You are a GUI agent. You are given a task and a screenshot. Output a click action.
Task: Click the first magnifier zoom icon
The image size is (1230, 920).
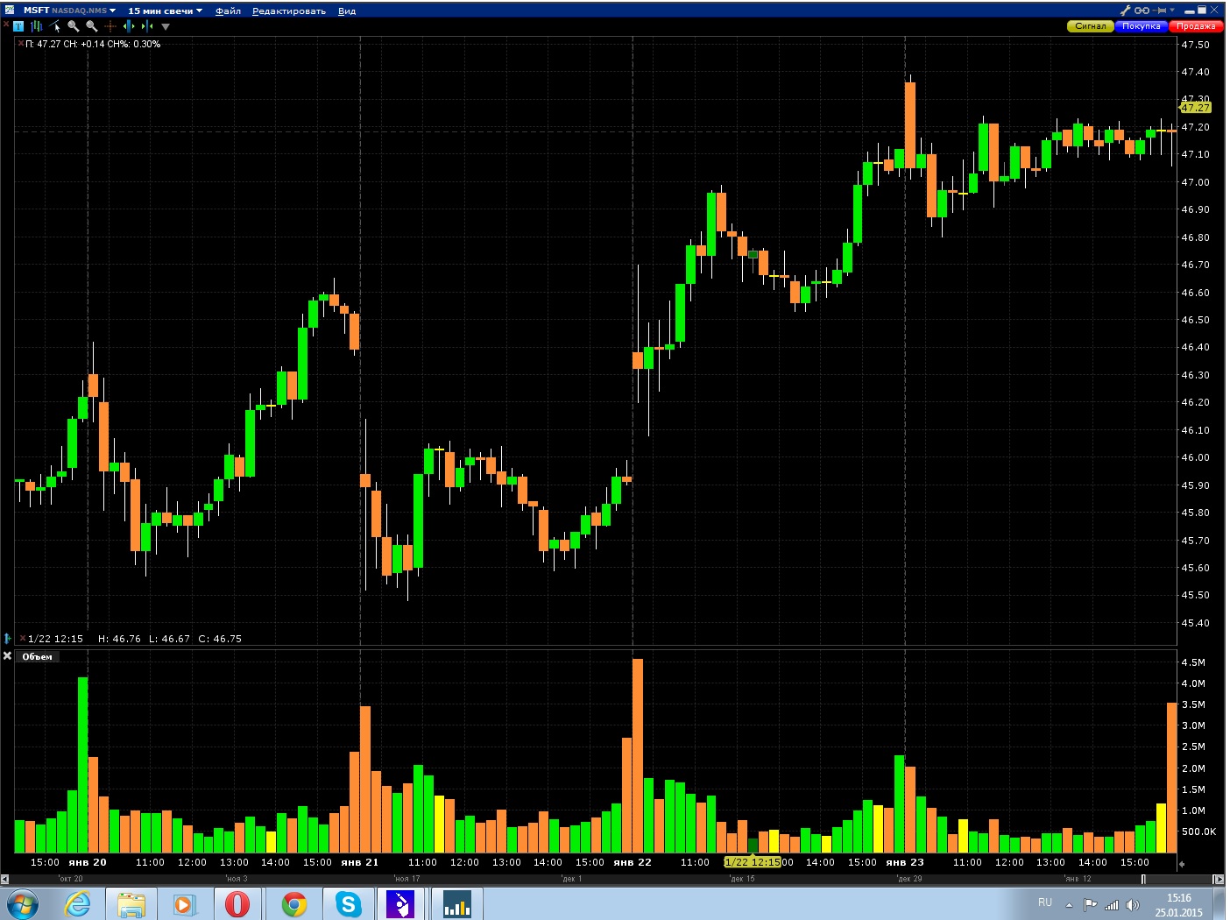pyautogui.click(x=74, y=26)
